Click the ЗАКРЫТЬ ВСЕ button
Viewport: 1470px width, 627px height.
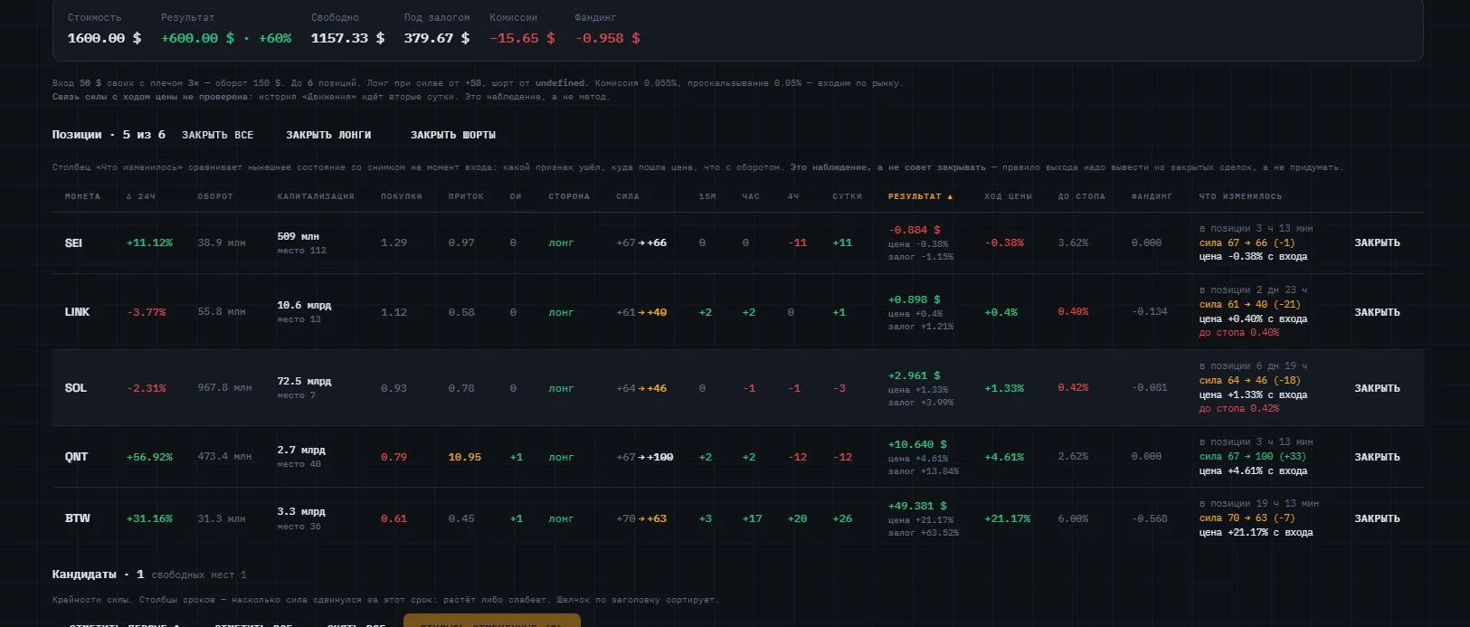[x=217, y=135]
